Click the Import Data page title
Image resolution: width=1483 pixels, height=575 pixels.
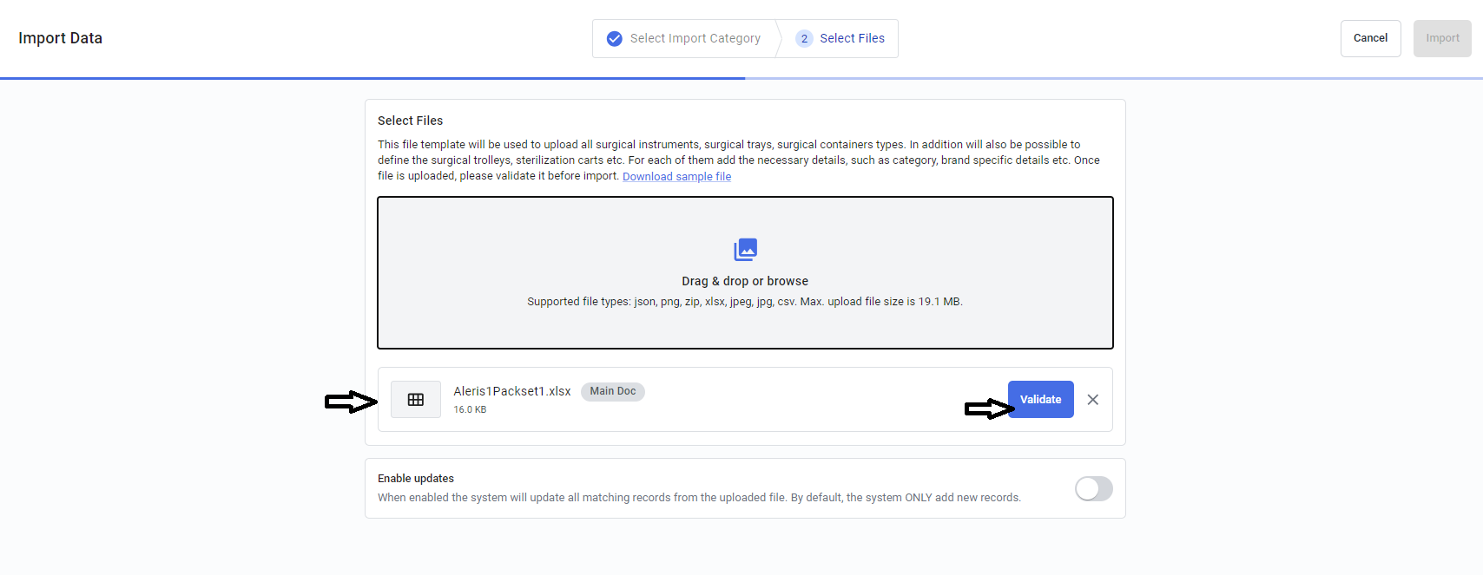60,38
